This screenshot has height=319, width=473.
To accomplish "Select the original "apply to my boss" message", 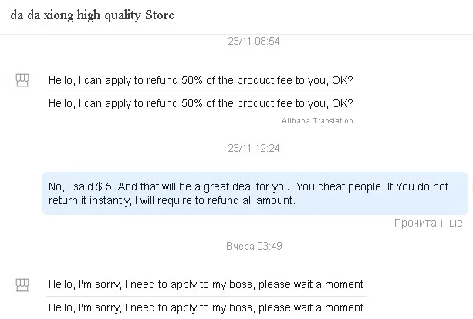I will point(205,285).
